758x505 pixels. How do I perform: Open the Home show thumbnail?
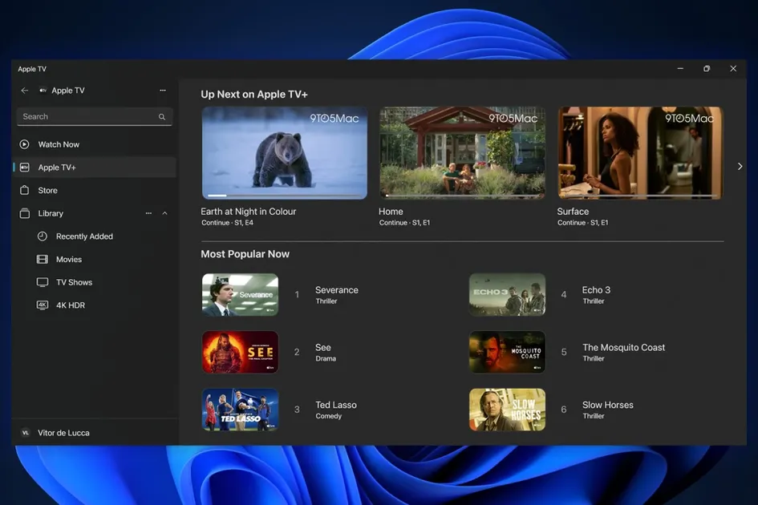click(462, 153)
